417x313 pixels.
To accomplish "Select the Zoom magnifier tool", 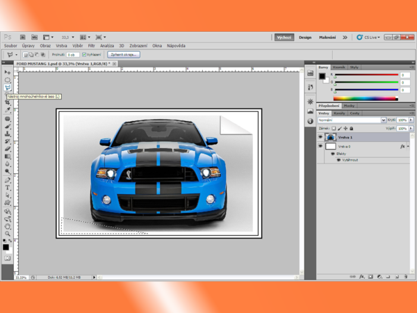I will (8, 234).
